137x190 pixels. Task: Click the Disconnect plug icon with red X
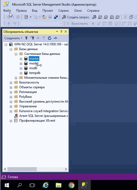click(x=32, y=38)
